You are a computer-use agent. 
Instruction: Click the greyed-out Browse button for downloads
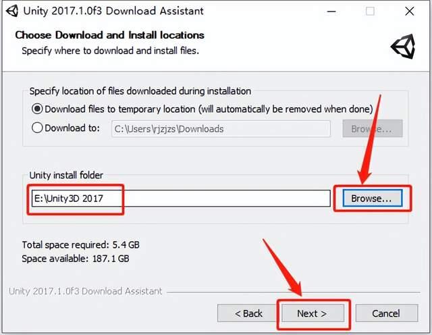372,128
